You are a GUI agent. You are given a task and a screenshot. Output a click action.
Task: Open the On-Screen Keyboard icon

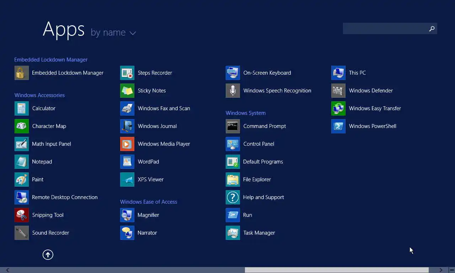(233, 73)
